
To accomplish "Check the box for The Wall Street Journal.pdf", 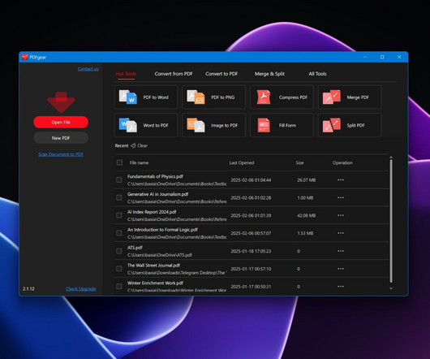I will pyautogui.click(x=119, y=269).
